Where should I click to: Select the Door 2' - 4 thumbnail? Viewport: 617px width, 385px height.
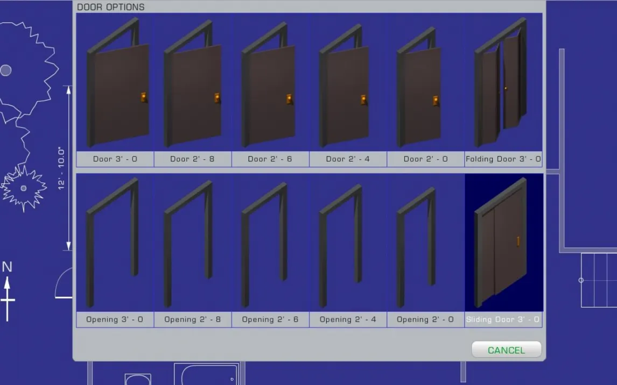point(348,83)
